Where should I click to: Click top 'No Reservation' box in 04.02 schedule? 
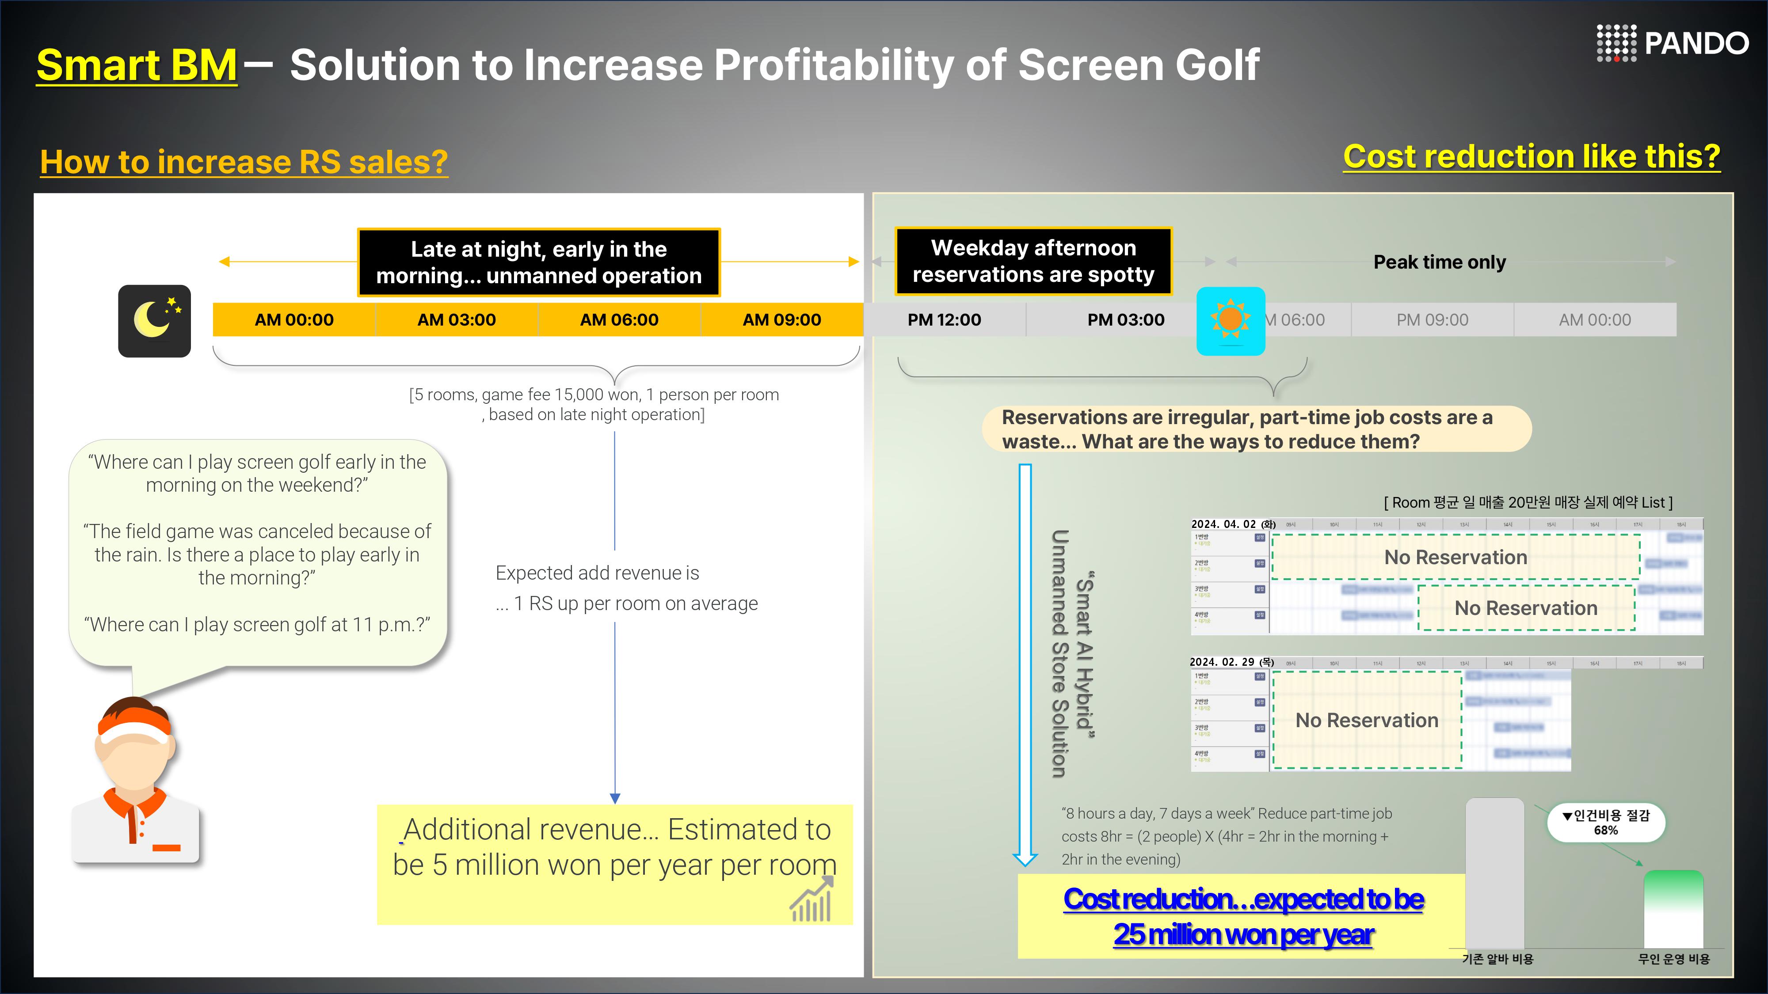pyautogui.click(x=1456, y=557)
